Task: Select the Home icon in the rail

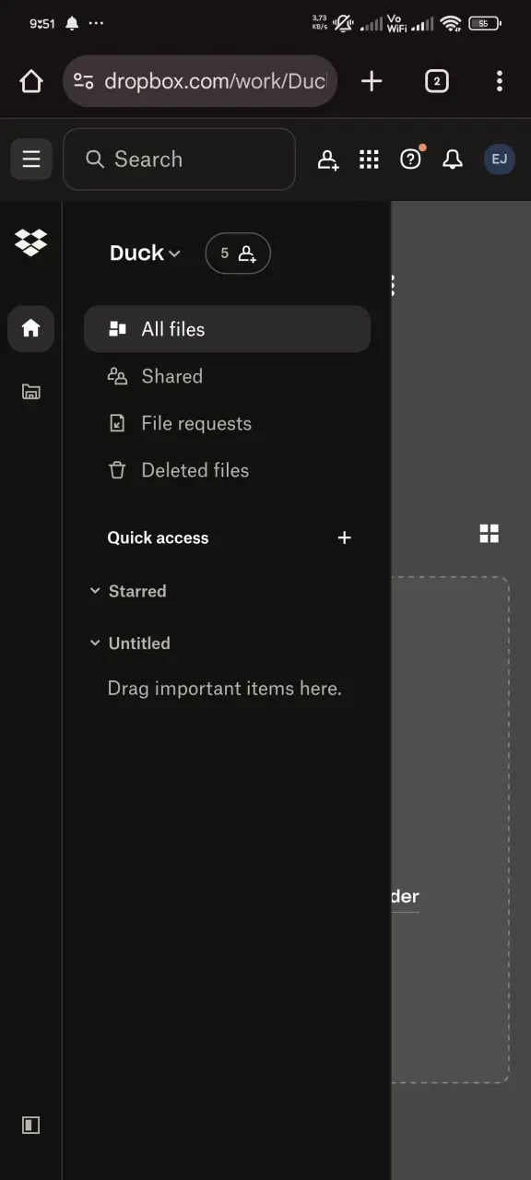Action: tap(31, 328)
